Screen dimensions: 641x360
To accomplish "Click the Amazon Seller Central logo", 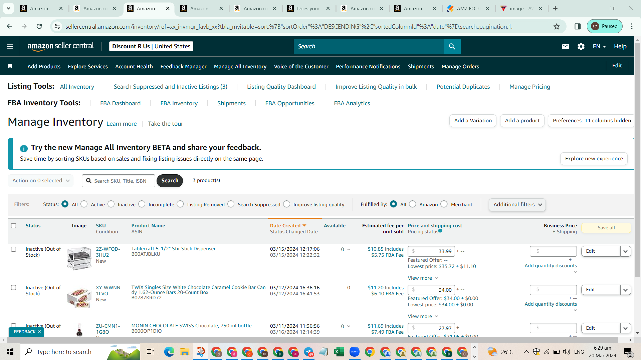I will point(60,47).
